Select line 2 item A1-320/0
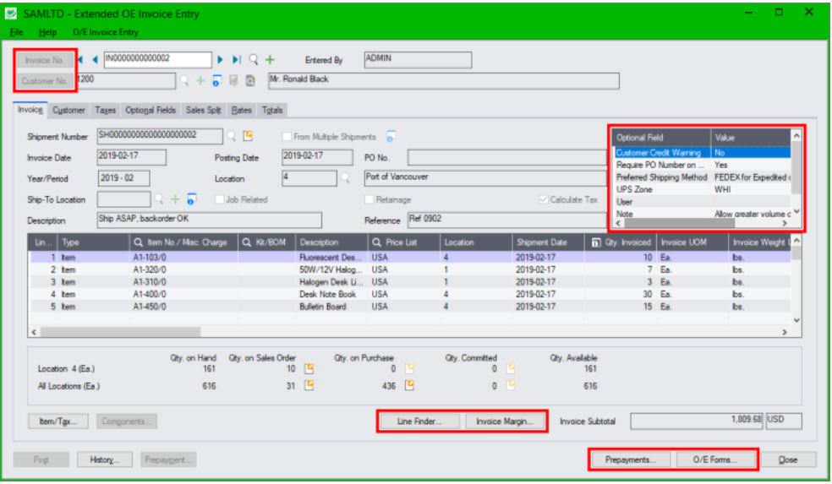The width and height of the screenshot is (832, 484). 409,269
